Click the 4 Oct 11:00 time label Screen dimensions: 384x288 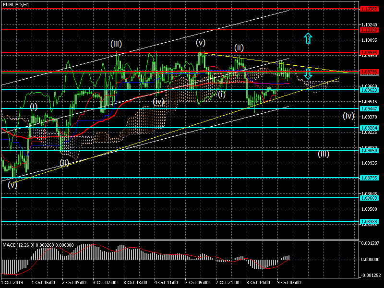[x=166, y=282]
